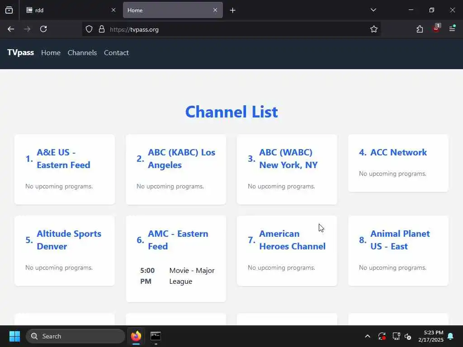
Task: Open the Firefox application menu
Action: (452, 28)
